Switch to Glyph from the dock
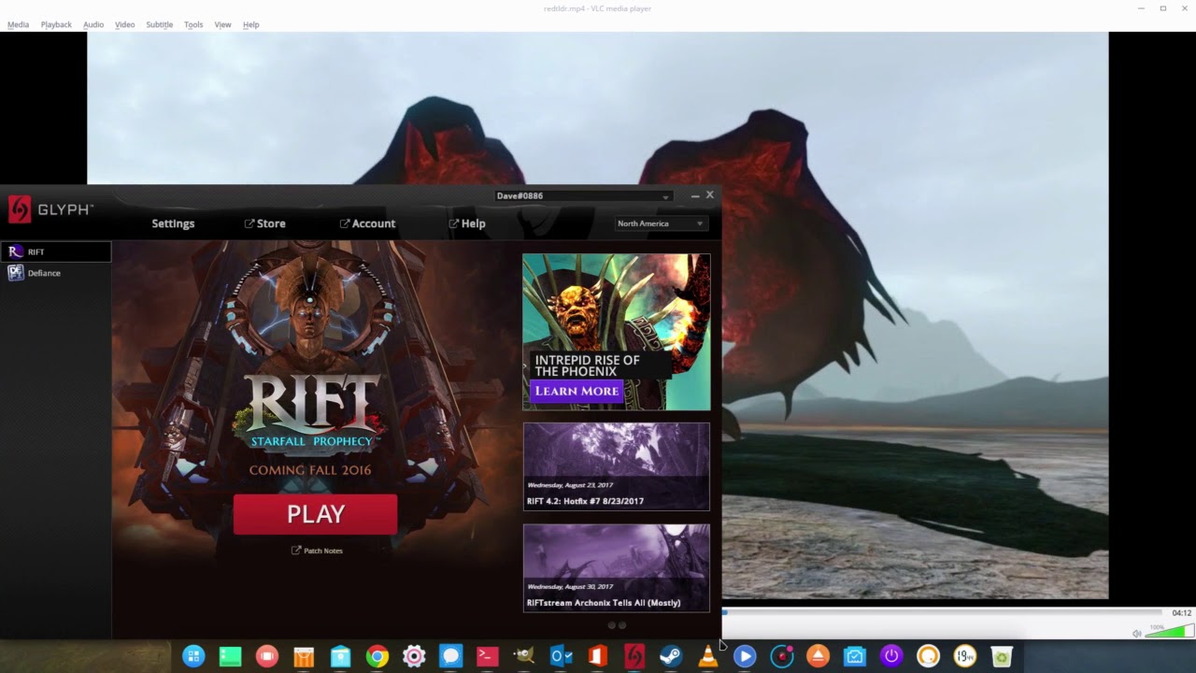 point(634,656)
